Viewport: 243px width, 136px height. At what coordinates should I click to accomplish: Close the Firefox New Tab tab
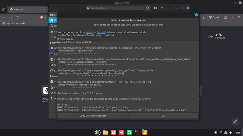click(45, 10)
